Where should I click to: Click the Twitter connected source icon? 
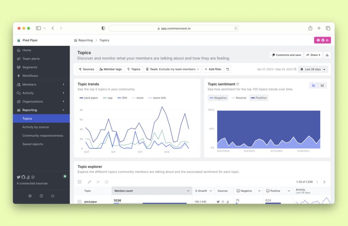pos(18,177)
